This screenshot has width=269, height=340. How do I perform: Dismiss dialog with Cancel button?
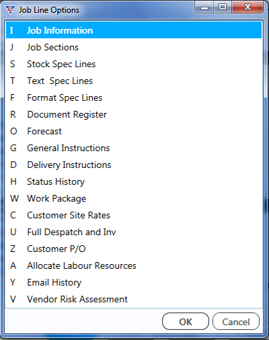coord(236,321)
